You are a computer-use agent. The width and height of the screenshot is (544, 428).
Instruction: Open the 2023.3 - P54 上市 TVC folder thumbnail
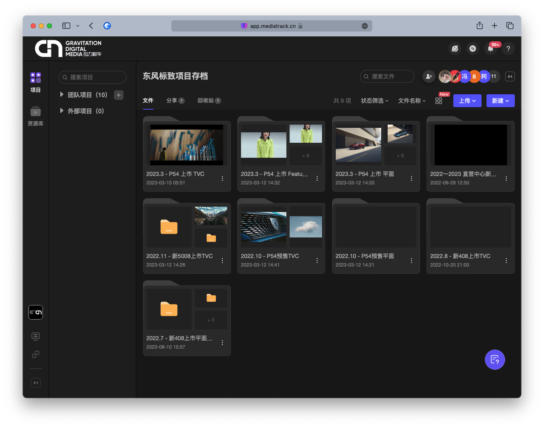[187, 145]
